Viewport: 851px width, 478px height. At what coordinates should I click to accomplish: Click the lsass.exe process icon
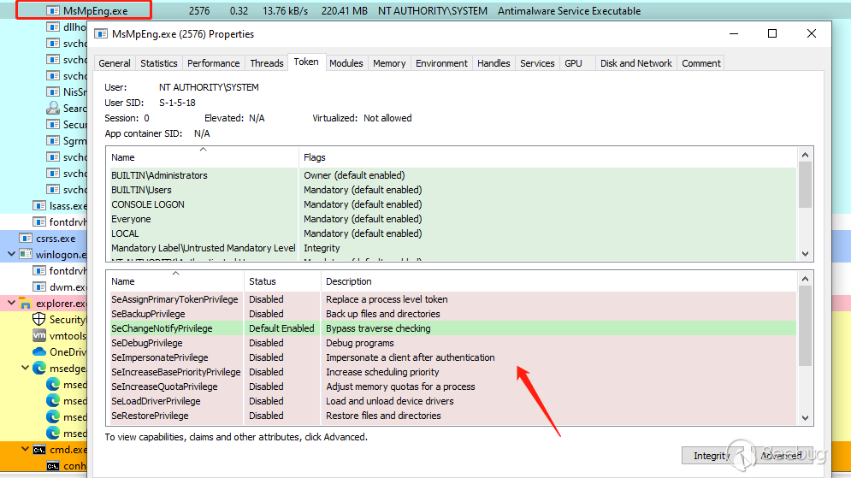pyautogui.click(x=38, y=206)
